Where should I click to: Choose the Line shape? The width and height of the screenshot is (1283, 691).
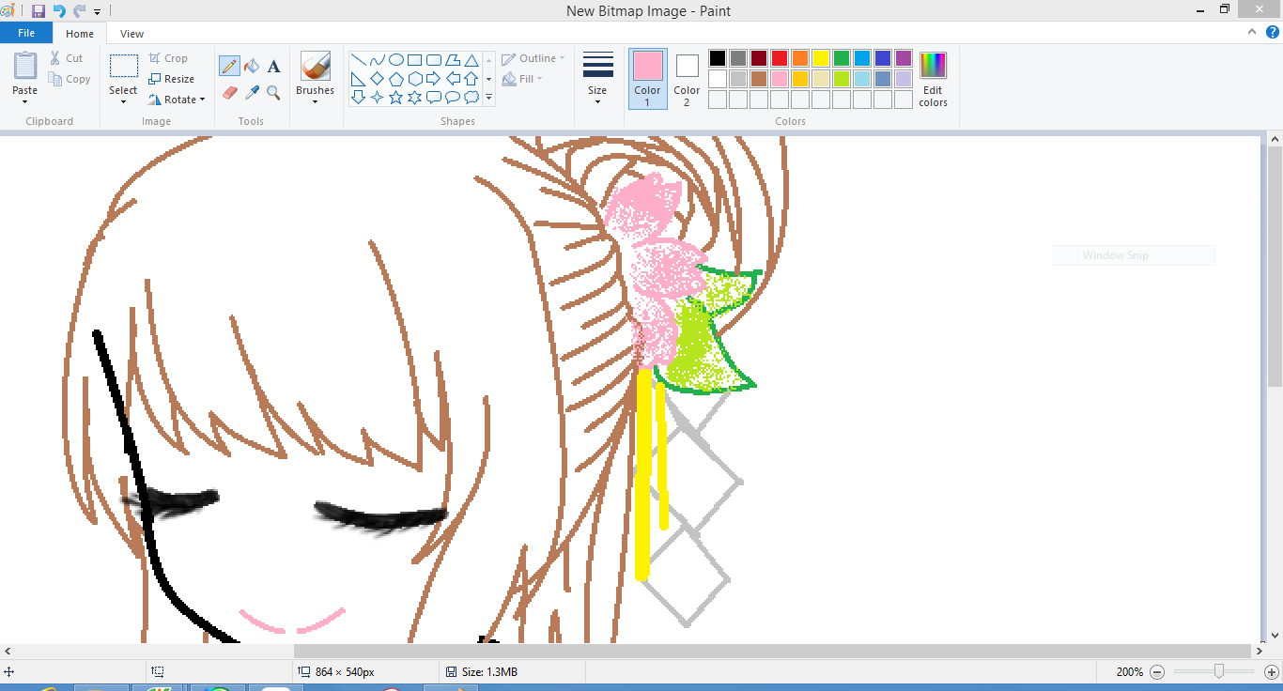(358, 60)
